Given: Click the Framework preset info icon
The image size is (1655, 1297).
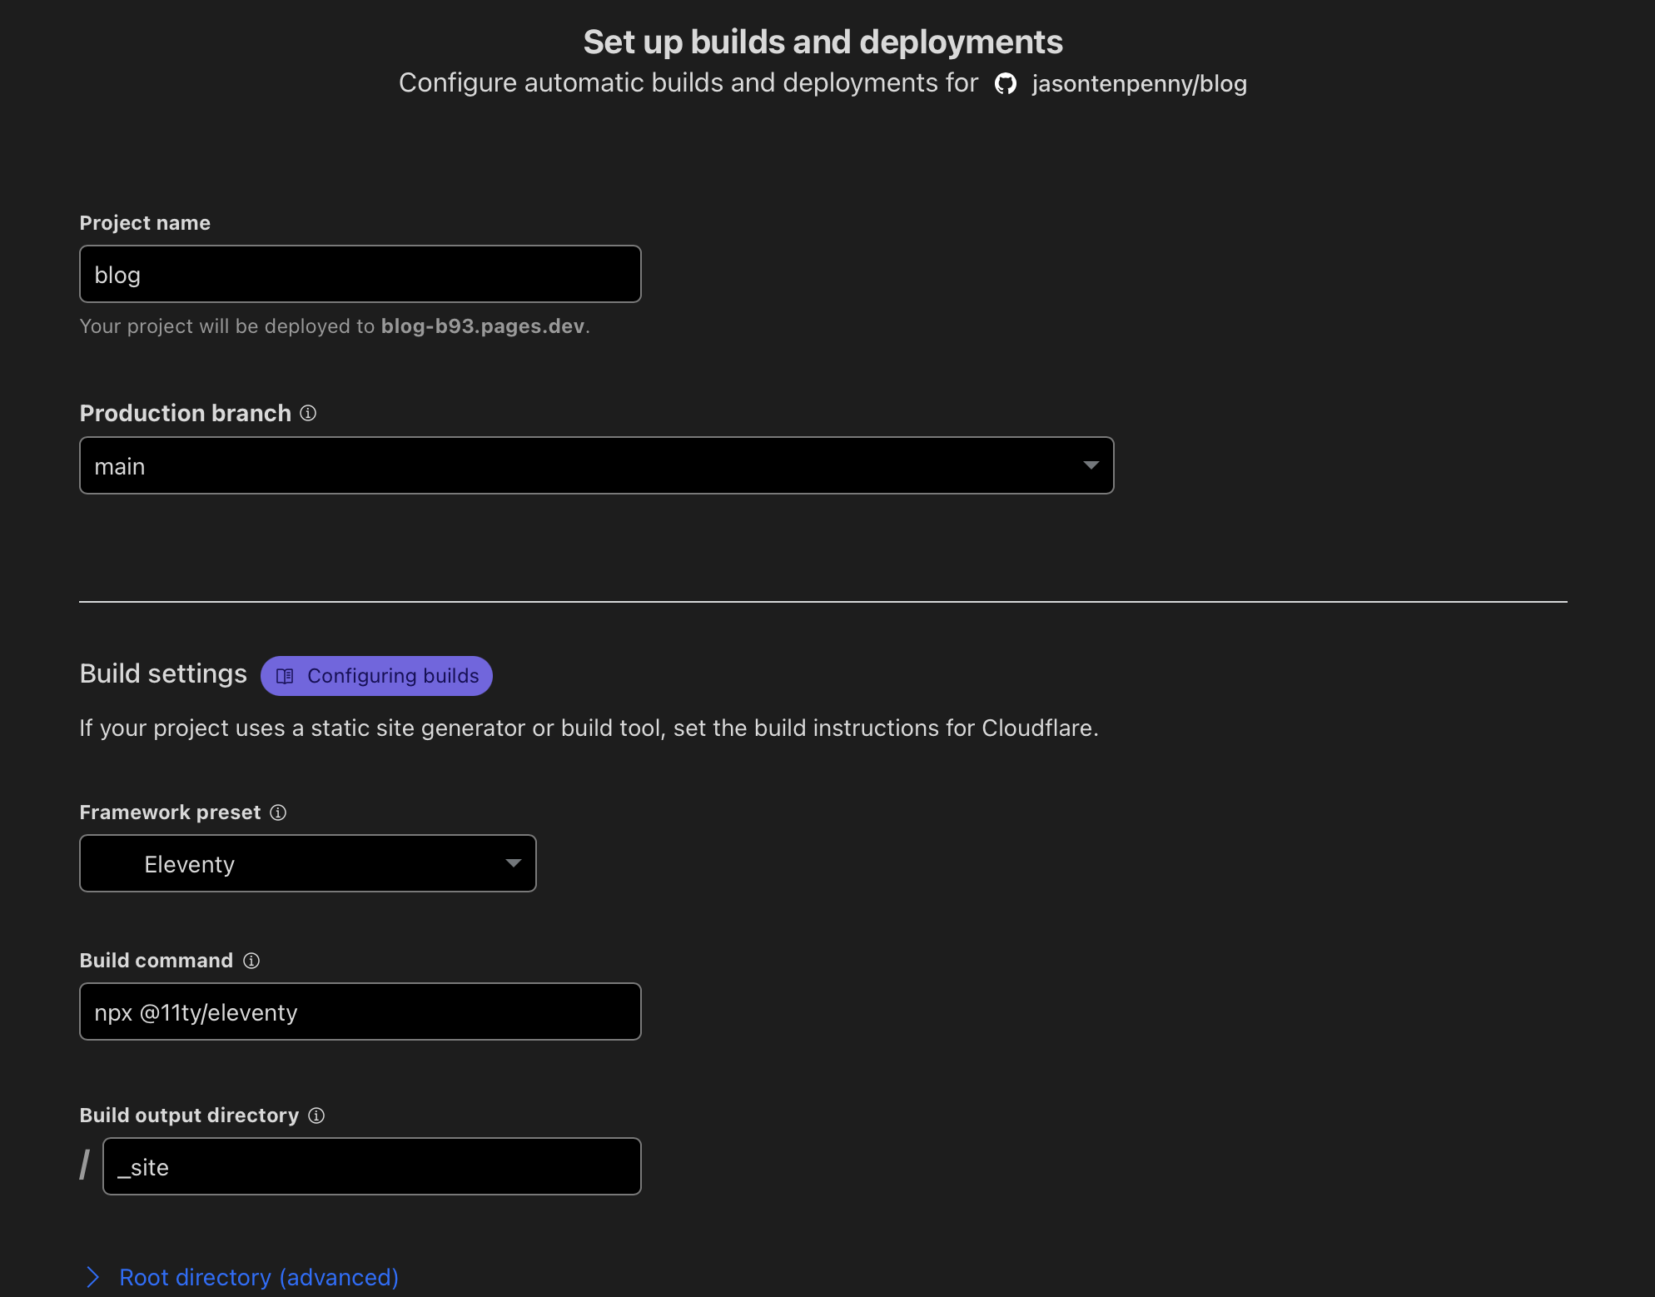Looking at the screenshot, I should click(x=277, y=812).
